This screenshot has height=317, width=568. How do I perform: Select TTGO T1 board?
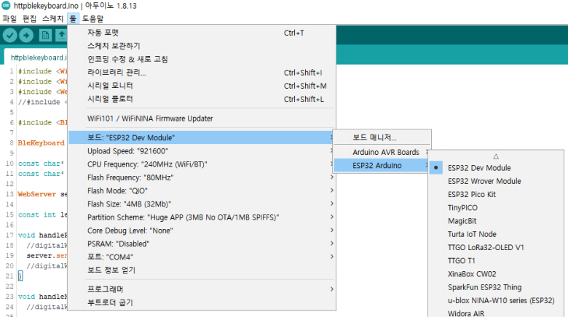click(x=497, y=260)
